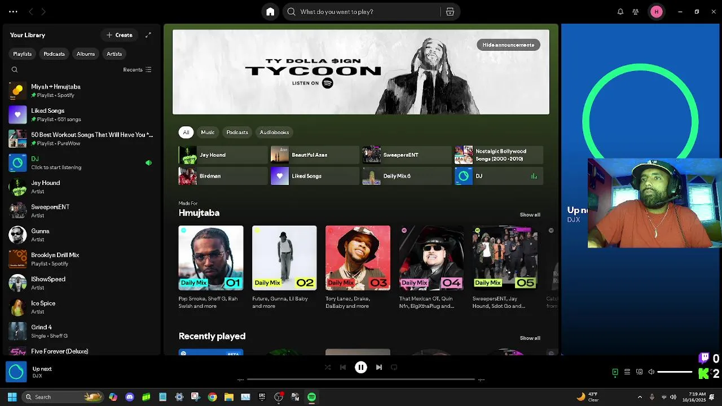Screen dimensions: 722x406
Task: Open 50 Best Workout Songs playlist
Action: pyautogui.click(x=82, y=139)
